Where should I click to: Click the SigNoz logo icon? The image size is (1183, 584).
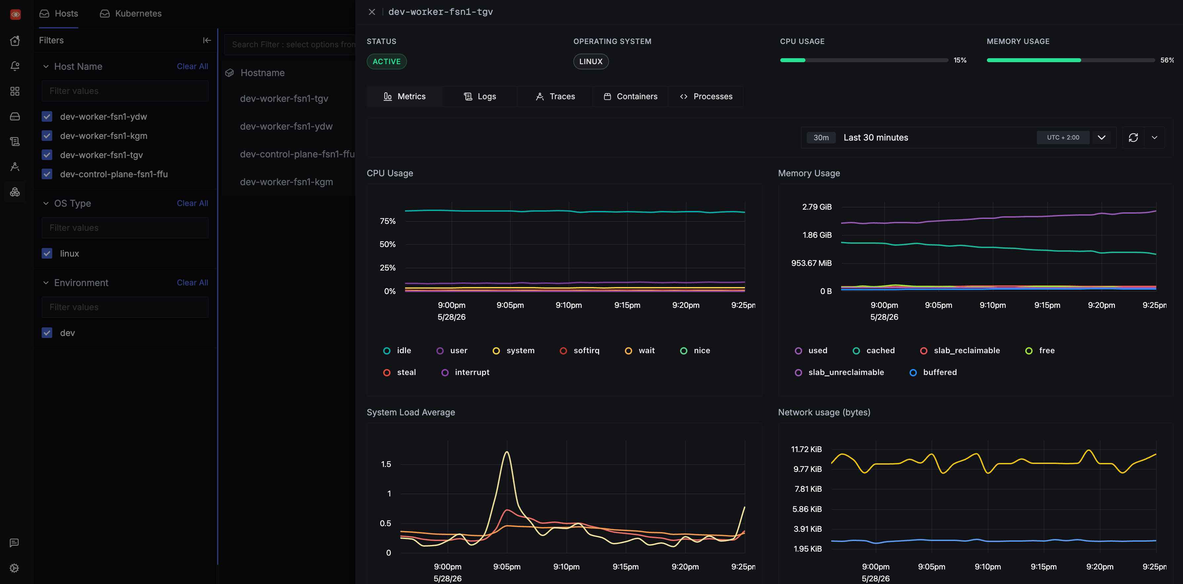(15, 14)
